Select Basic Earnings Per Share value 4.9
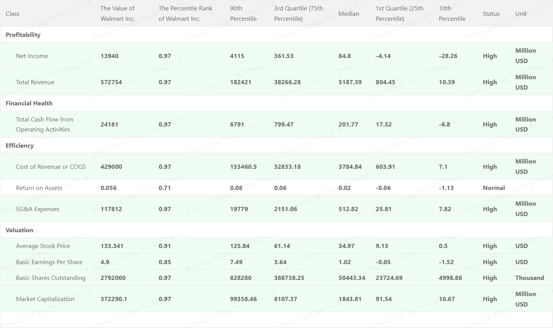This screenshot has height=328, width=553. (x=105, y=262)
